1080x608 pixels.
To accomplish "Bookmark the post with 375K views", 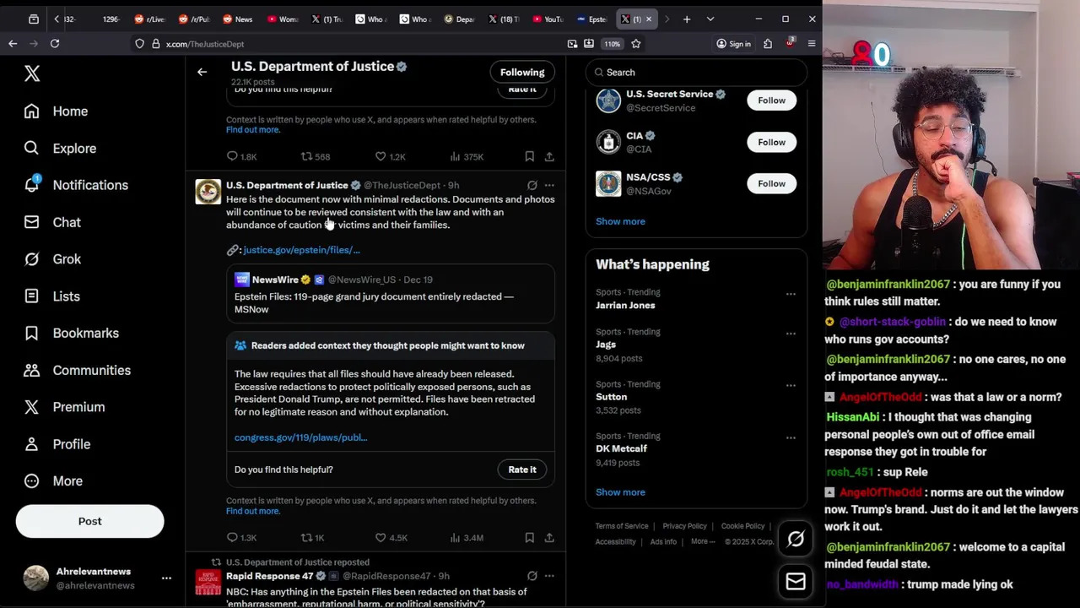I will click(x=529, y=156).
